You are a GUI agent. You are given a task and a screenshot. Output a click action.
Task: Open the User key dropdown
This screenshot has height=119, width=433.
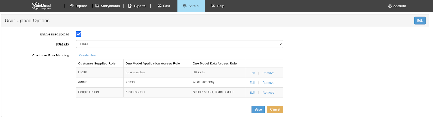(179, 44)
